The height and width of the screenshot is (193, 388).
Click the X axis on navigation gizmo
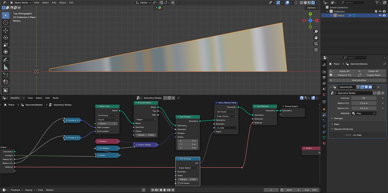click(317, 21)
